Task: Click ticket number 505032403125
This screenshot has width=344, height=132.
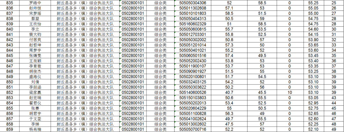Action: pyautogui.click(x=193, y=82)
